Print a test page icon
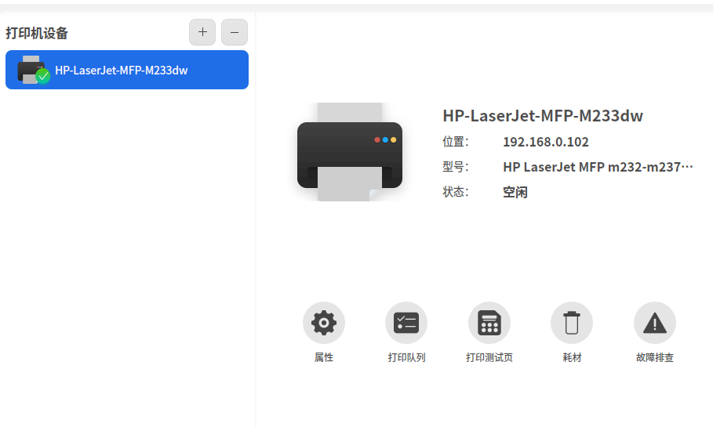 coord(489,323)
